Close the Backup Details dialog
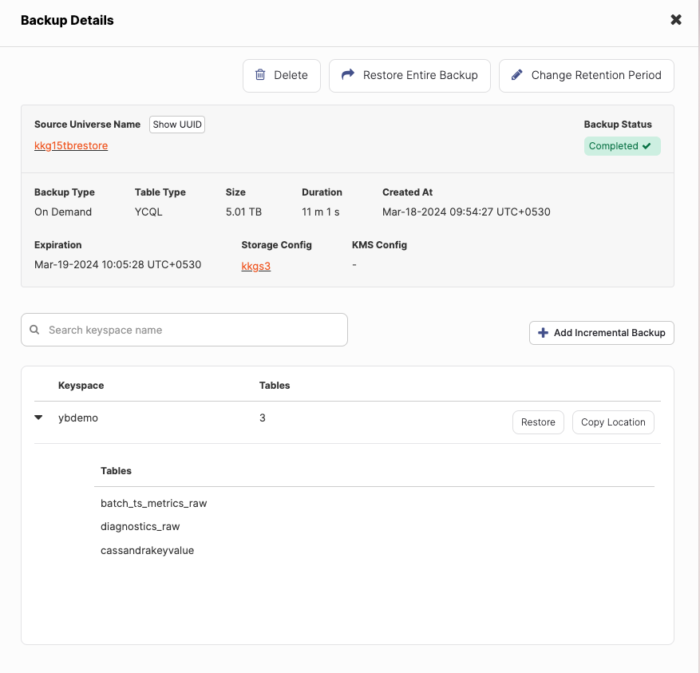 point(676,20)
